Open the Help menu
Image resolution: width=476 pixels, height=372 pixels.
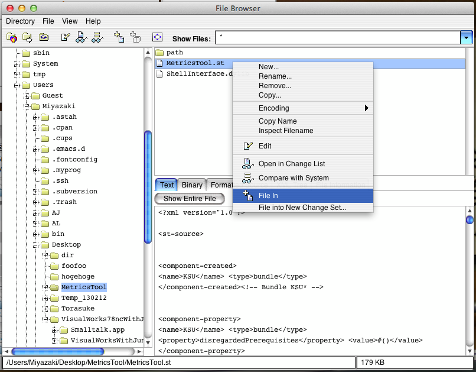pos(93,21)
